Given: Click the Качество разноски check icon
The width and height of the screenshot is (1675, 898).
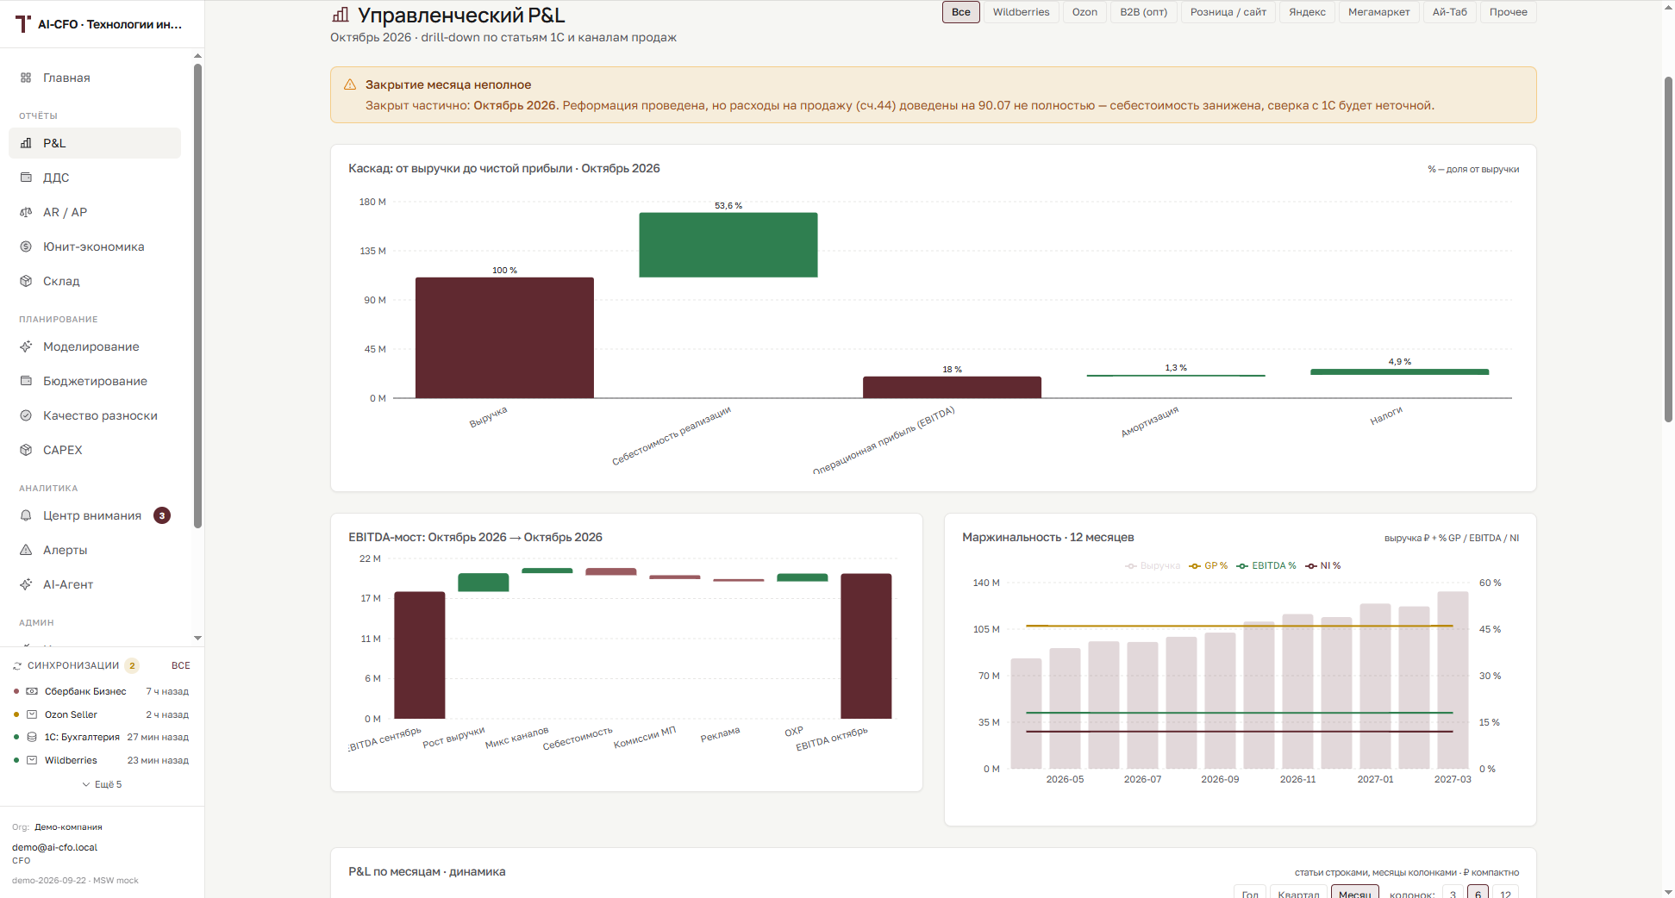Looking at the screenshot, I should point(26,415).
